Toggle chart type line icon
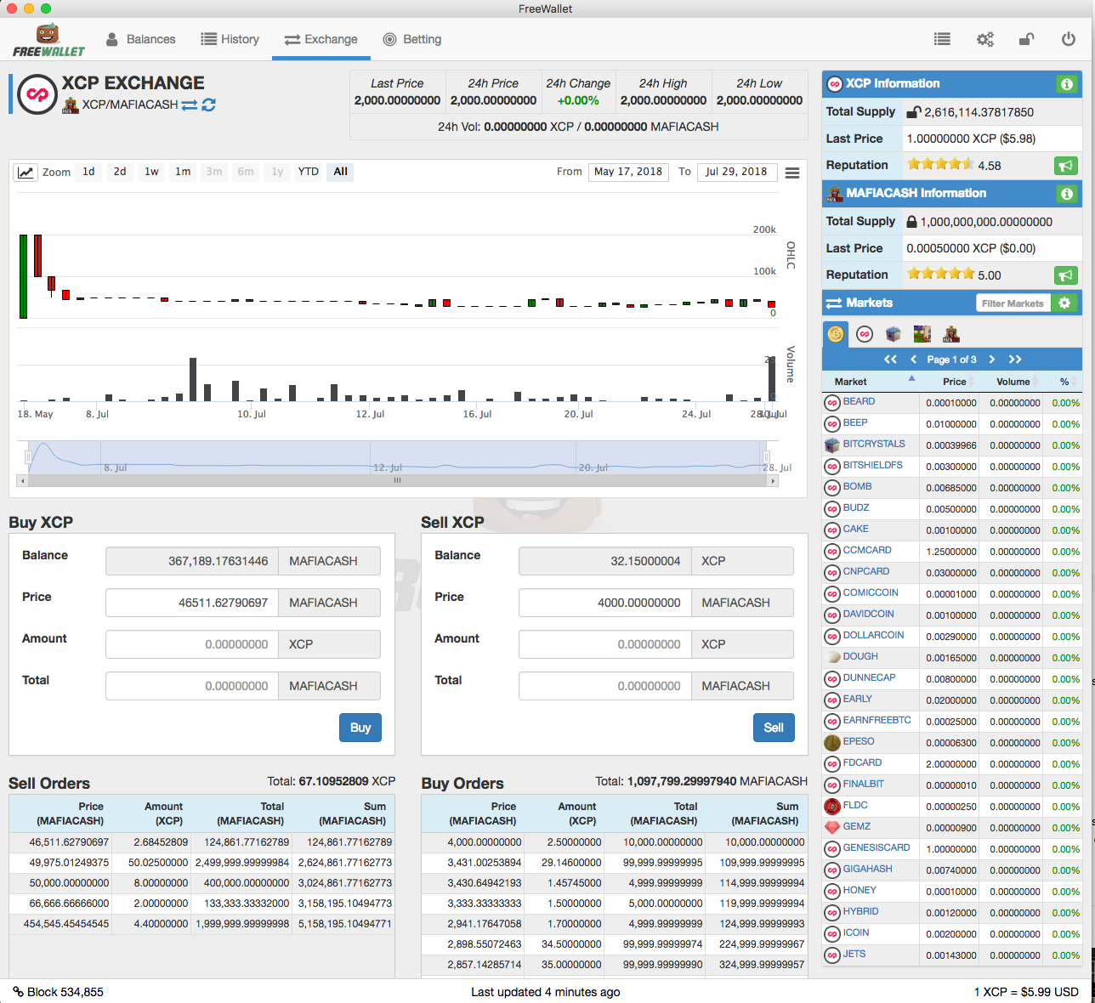Viewport: 1095px width, 1003px height. pyautogui.click(x=26, y=173)
